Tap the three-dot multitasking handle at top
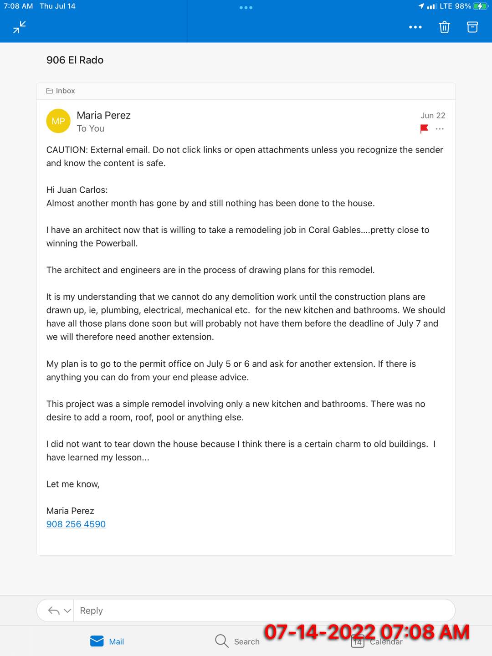Viewport: 492px width, 656px height. pos(246,8)
